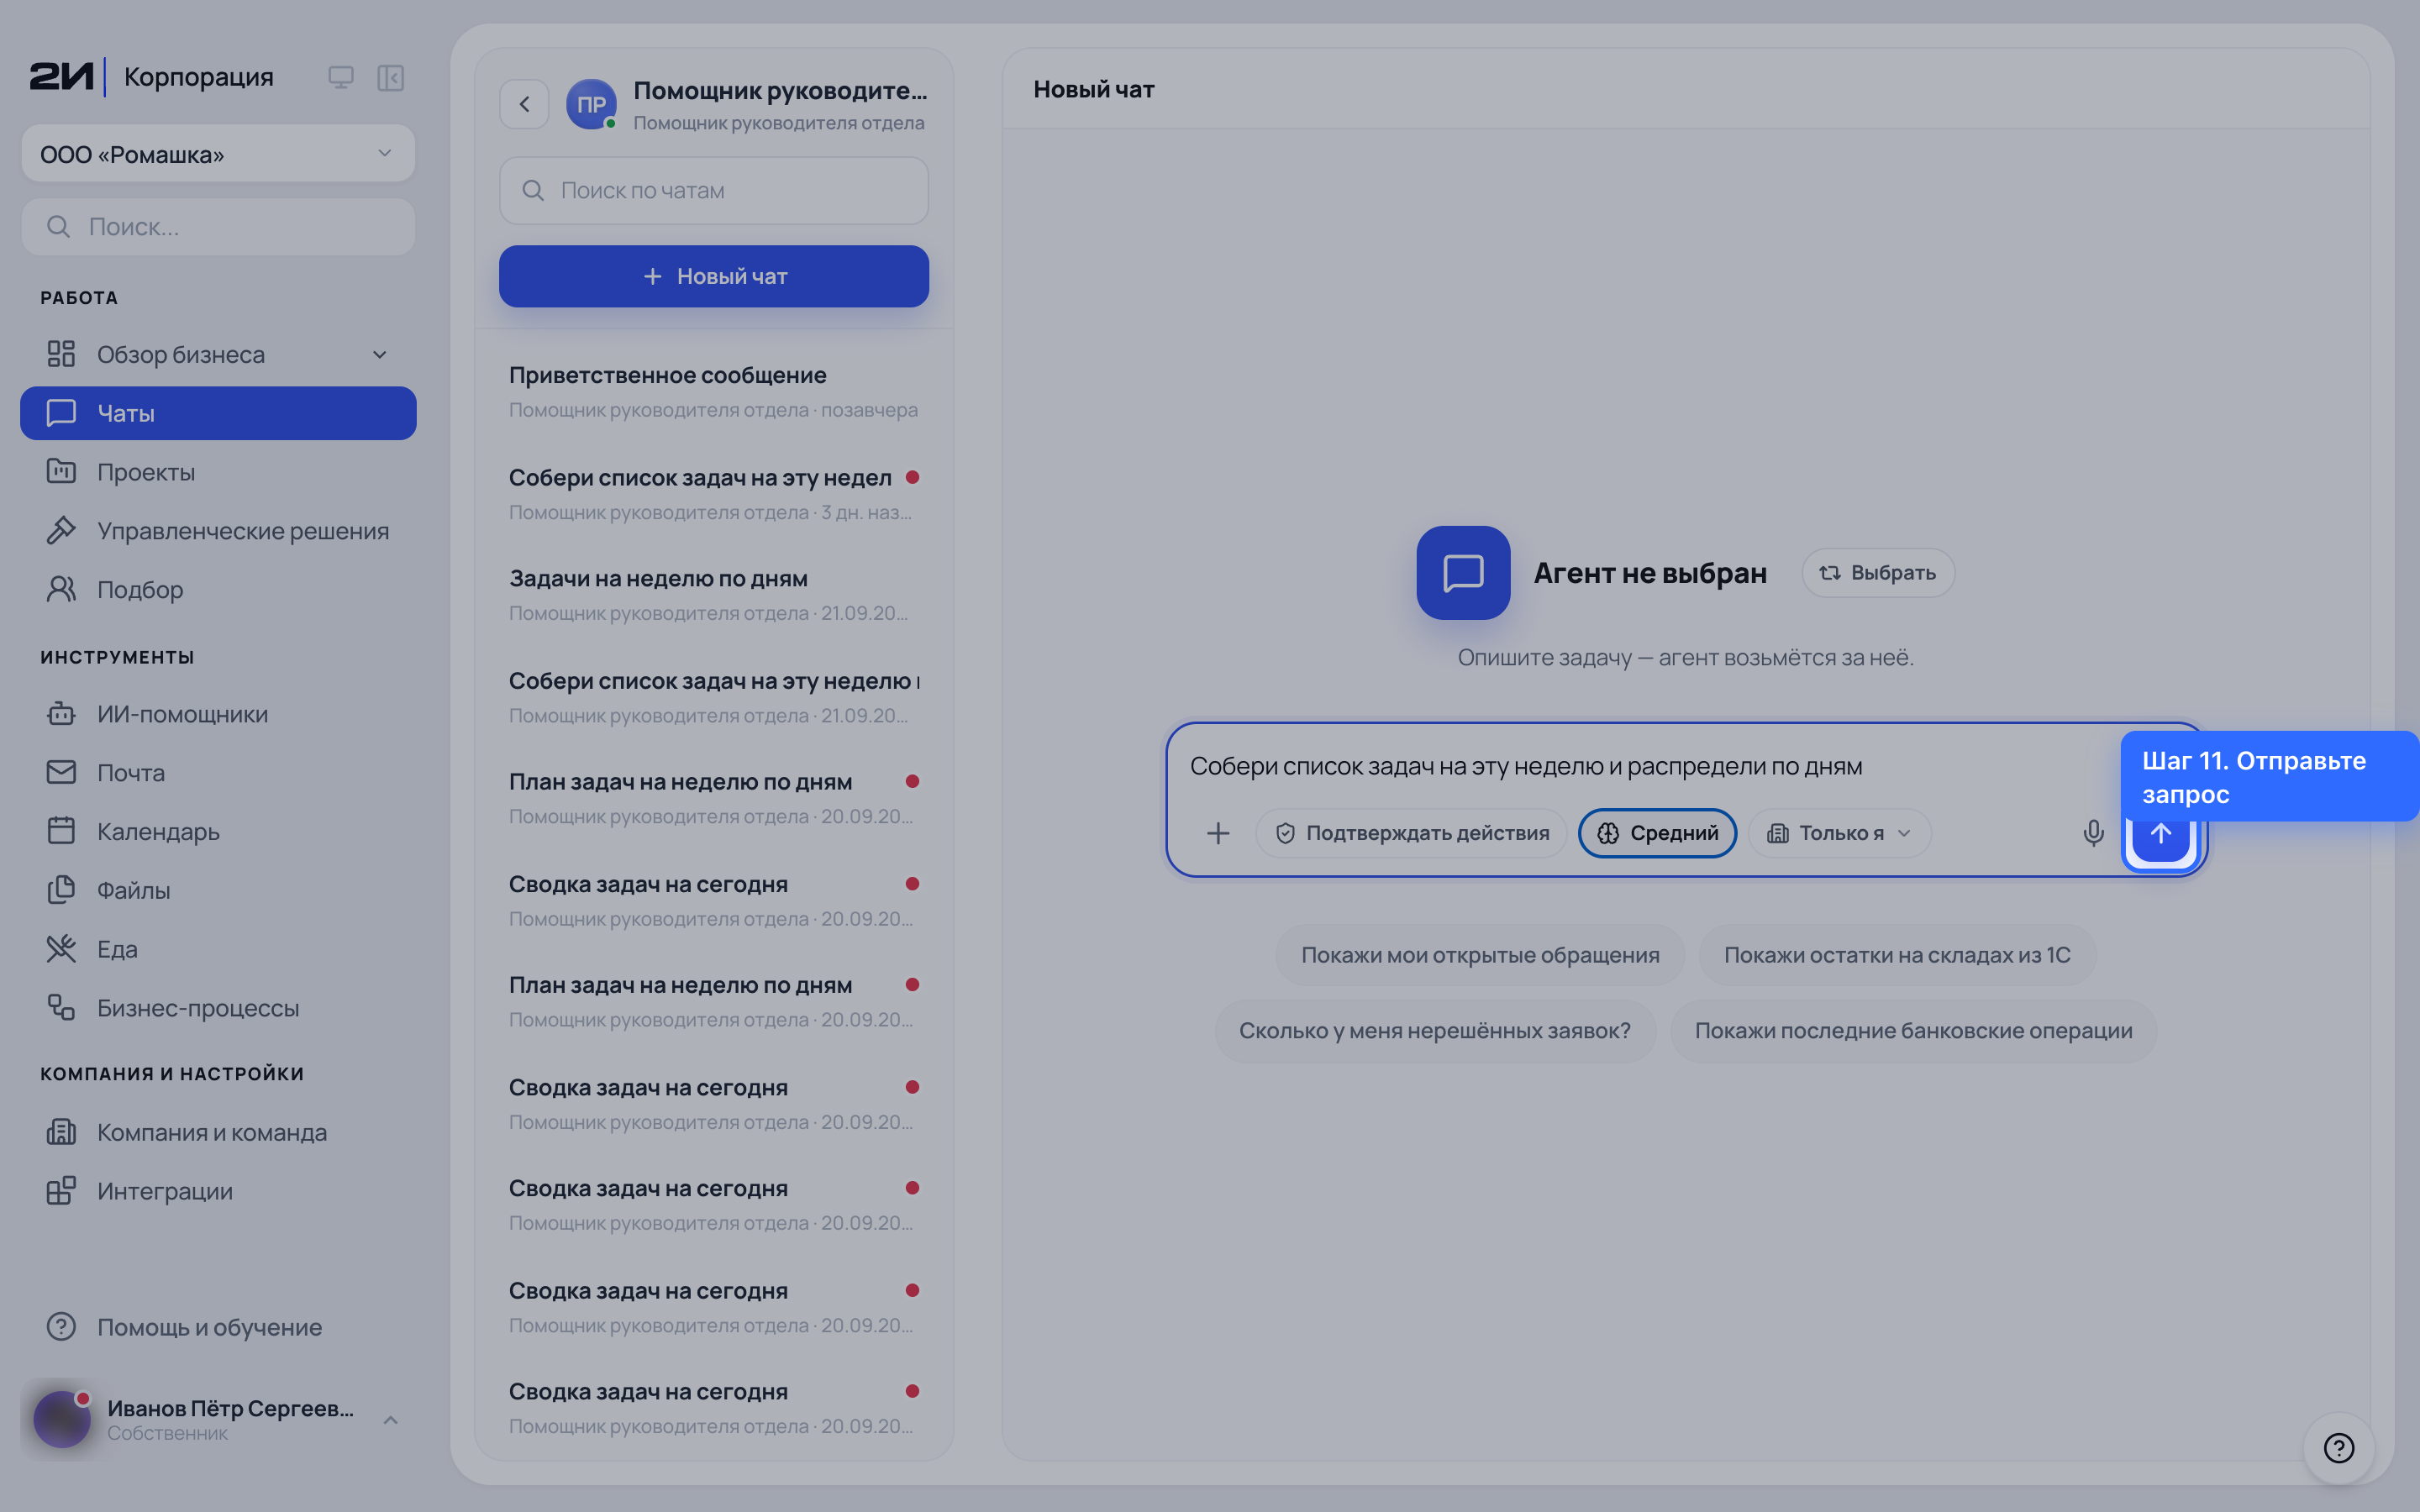Open the help question-mark floating button

pyautogui.click(x=2338, y=1447)
